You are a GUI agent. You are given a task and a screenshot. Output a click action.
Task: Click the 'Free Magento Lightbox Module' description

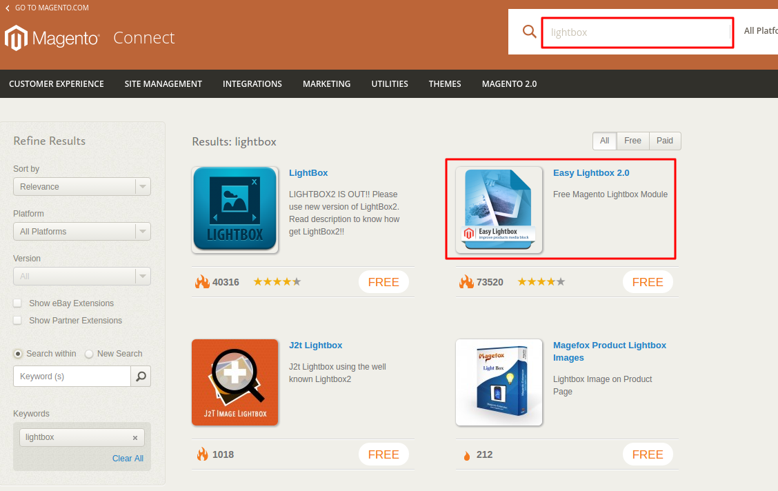[610, 194]
